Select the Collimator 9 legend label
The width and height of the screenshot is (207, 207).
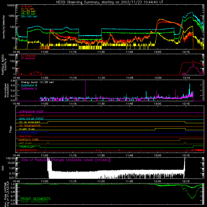(x=29, y=88)
